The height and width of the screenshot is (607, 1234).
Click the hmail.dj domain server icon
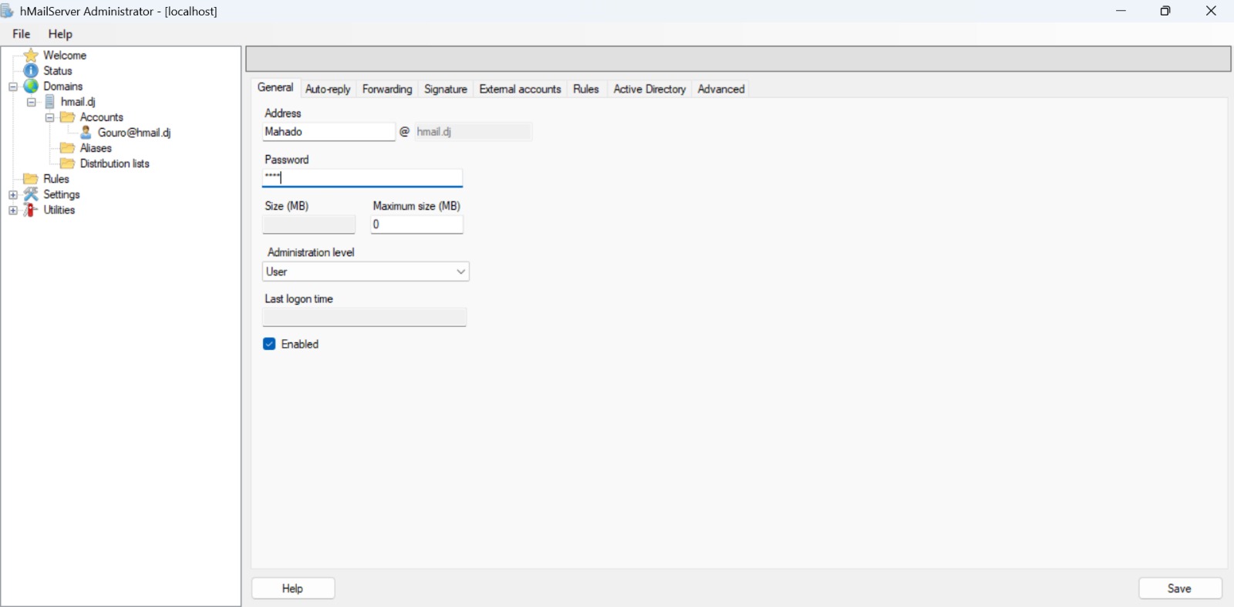(x=50, y=102)
